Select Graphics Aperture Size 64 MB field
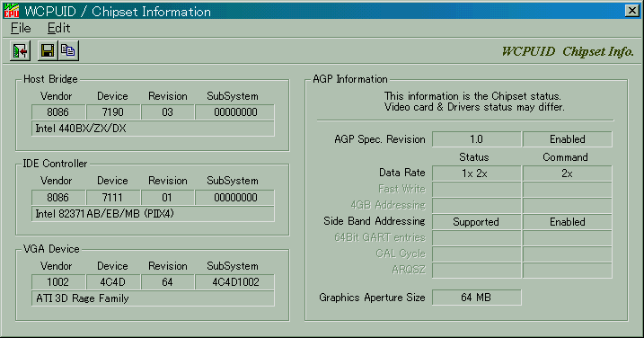Screen dimensions: 644x338 point(476,298)
